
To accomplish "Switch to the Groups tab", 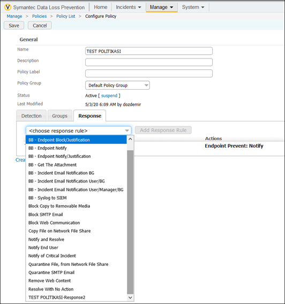I will 60,115.
